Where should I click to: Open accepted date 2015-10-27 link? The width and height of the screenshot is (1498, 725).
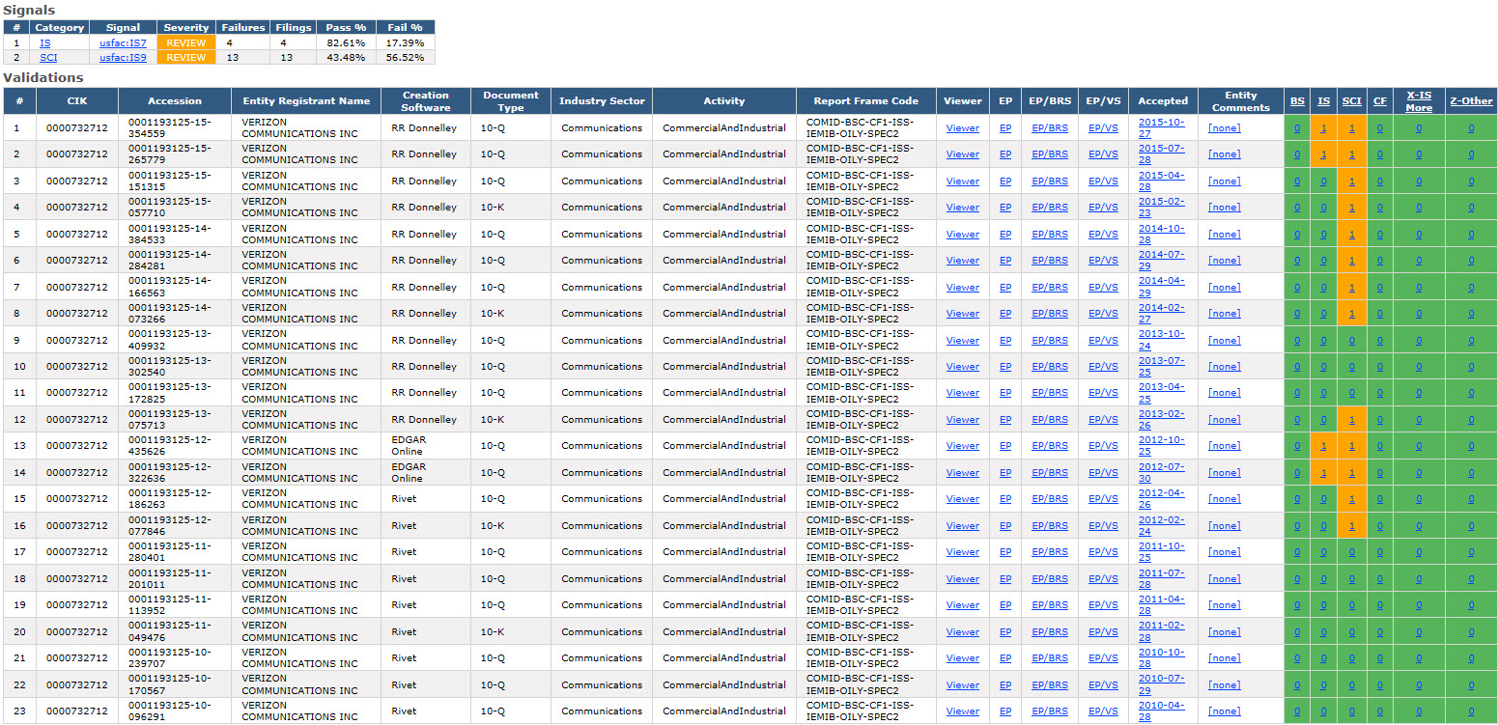click(1161, 127)
